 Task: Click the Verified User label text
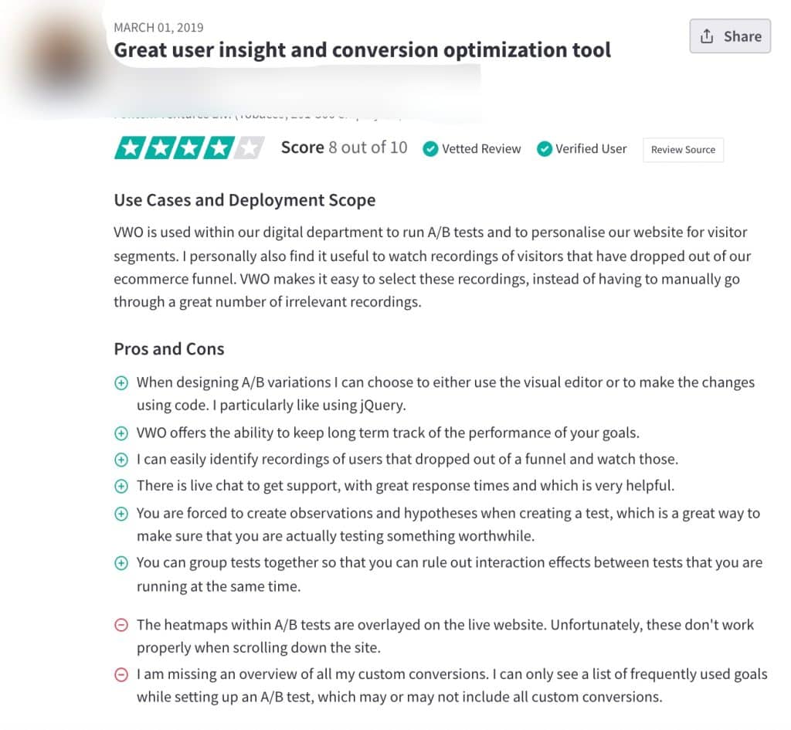pyautogui.click(x=591, y=149)
